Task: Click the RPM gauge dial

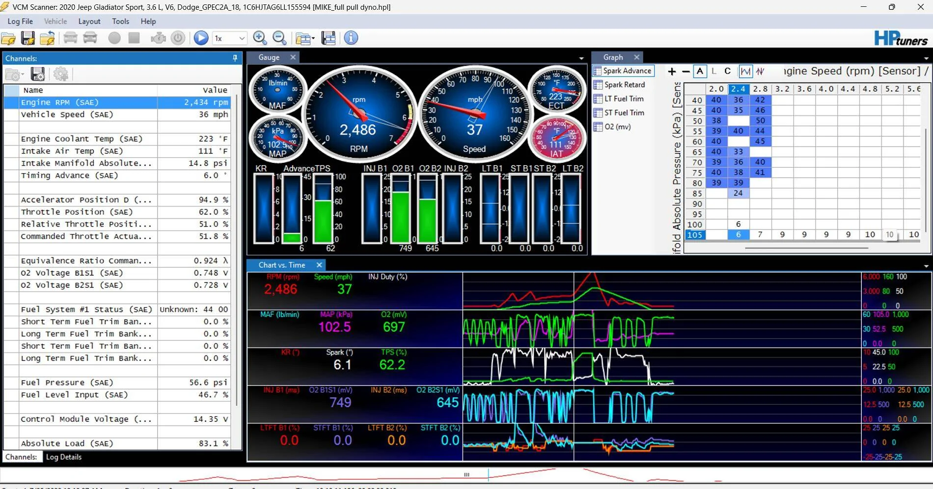Action: [x=358, y=114]
